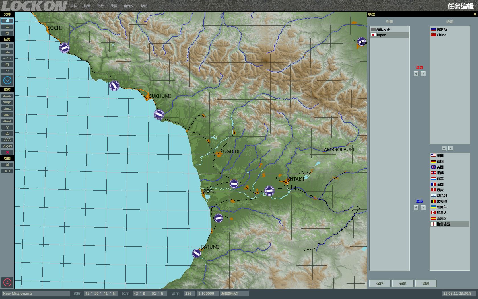Click the three overlapping circles icon
Image resolution: width=478 pixels, height=299 pixels.
(7, 140)
